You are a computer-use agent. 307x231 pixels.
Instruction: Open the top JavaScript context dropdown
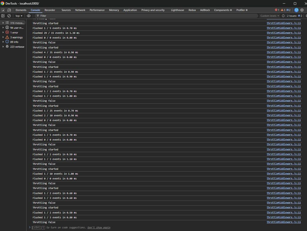(19, 16)
